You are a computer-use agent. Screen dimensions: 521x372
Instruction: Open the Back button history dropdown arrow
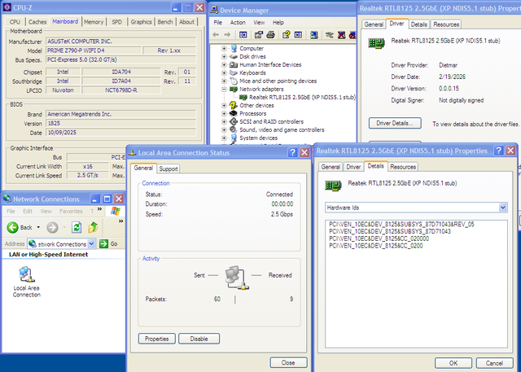click(x=38, y=228)
